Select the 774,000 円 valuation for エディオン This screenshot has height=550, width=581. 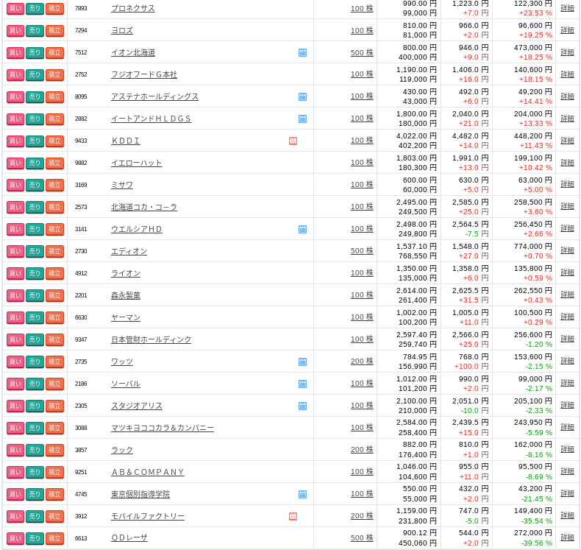[x=533, y=247]
